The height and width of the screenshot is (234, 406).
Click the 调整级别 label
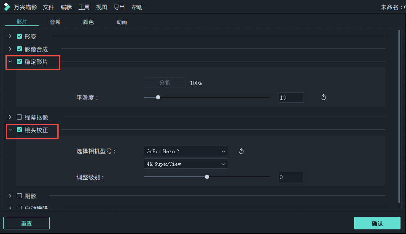point(90,177)
